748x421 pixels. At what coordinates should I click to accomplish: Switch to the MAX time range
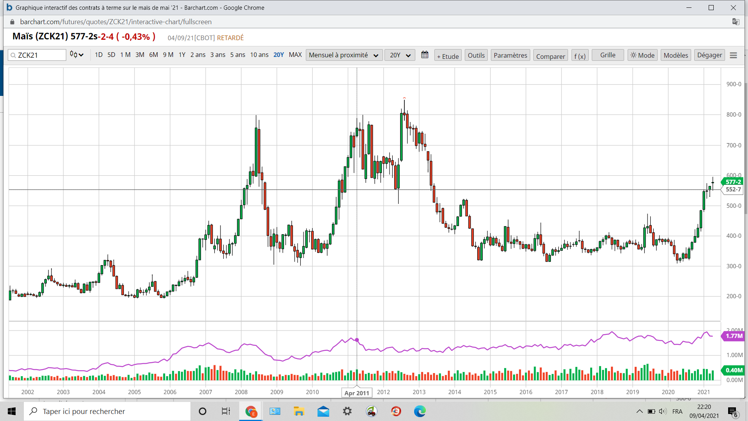[295, 55]
